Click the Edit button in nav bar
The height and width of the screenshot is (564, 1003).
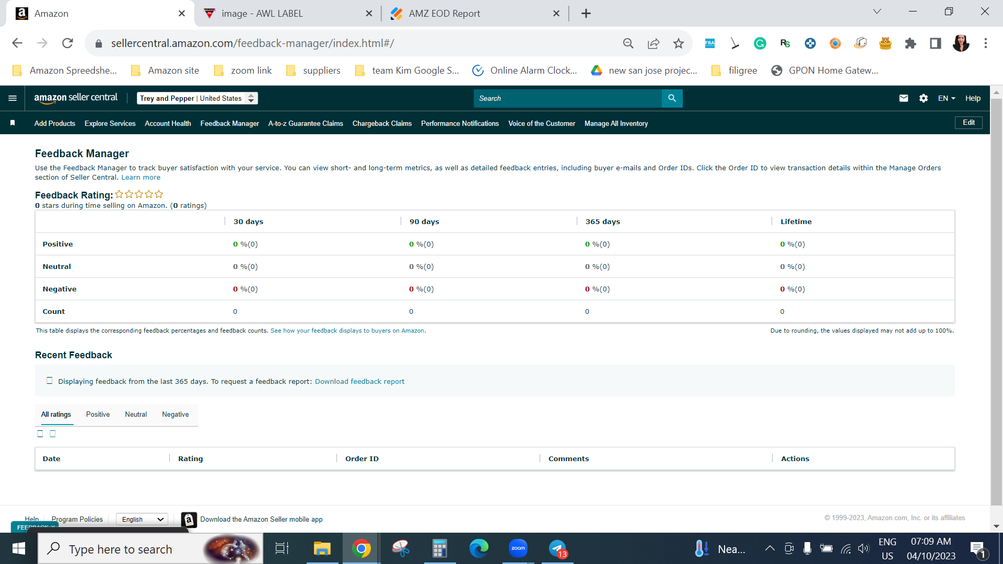coord(969,123)
